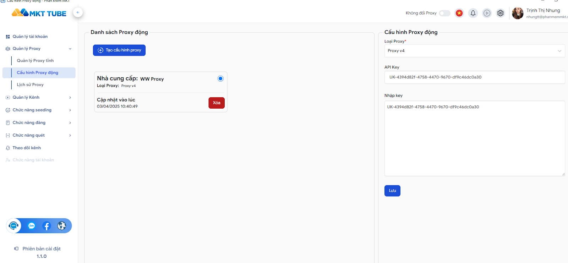Click Tạo cấu hình proxy button
Screen dimensions: 568x263
click(x=119, y=50)
